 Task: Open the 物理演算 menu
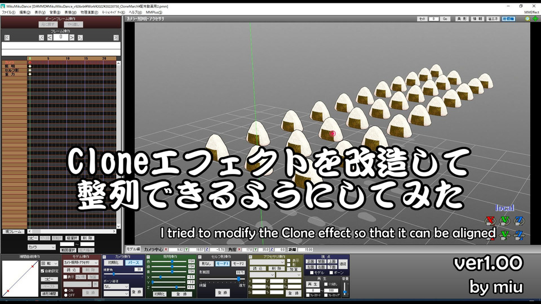(x=89, y=12)
